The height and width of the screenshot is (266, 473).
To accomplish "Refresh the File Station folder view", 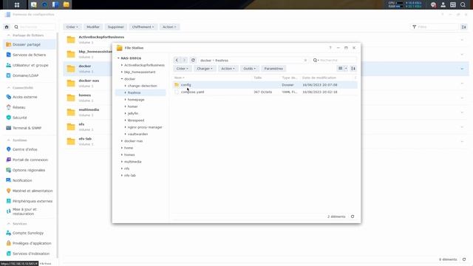I will [193, 60].
